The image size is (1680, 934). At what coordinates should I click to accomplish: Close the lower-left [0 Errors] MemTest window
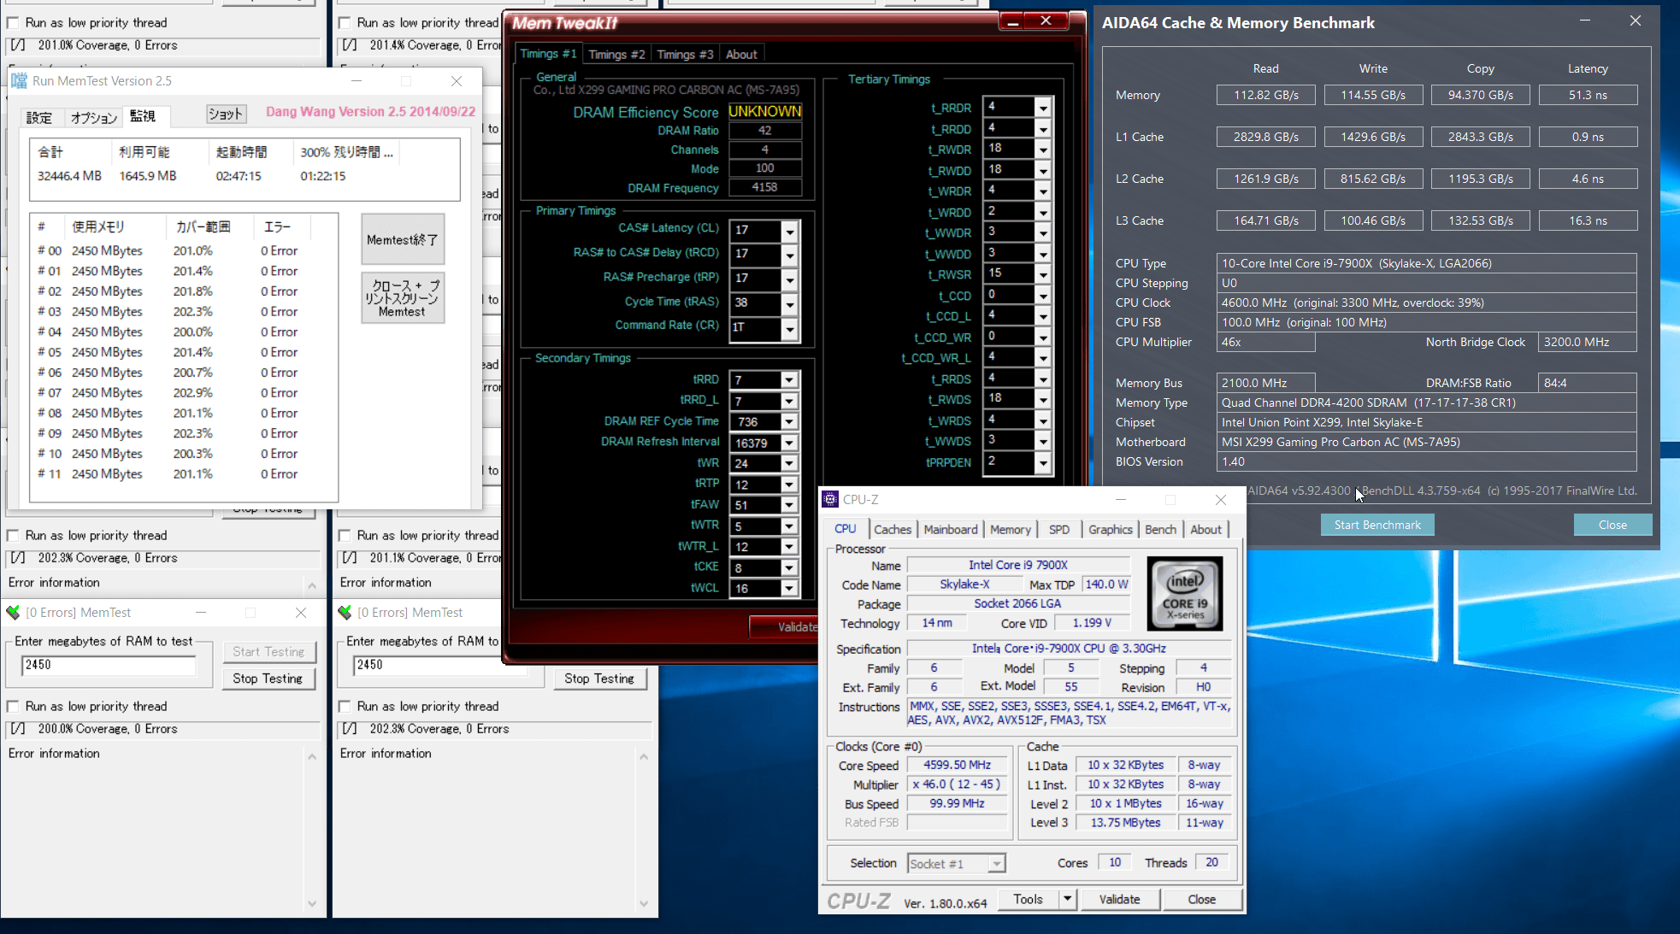[301, 612]
